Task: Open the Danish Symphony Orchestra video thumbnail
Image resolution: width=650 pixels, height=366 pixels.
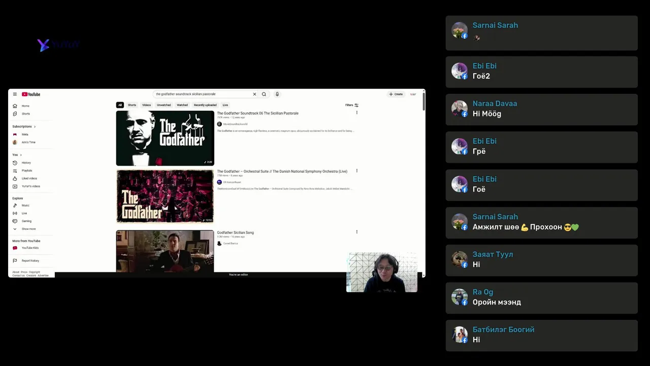Action: click(165, 196)
